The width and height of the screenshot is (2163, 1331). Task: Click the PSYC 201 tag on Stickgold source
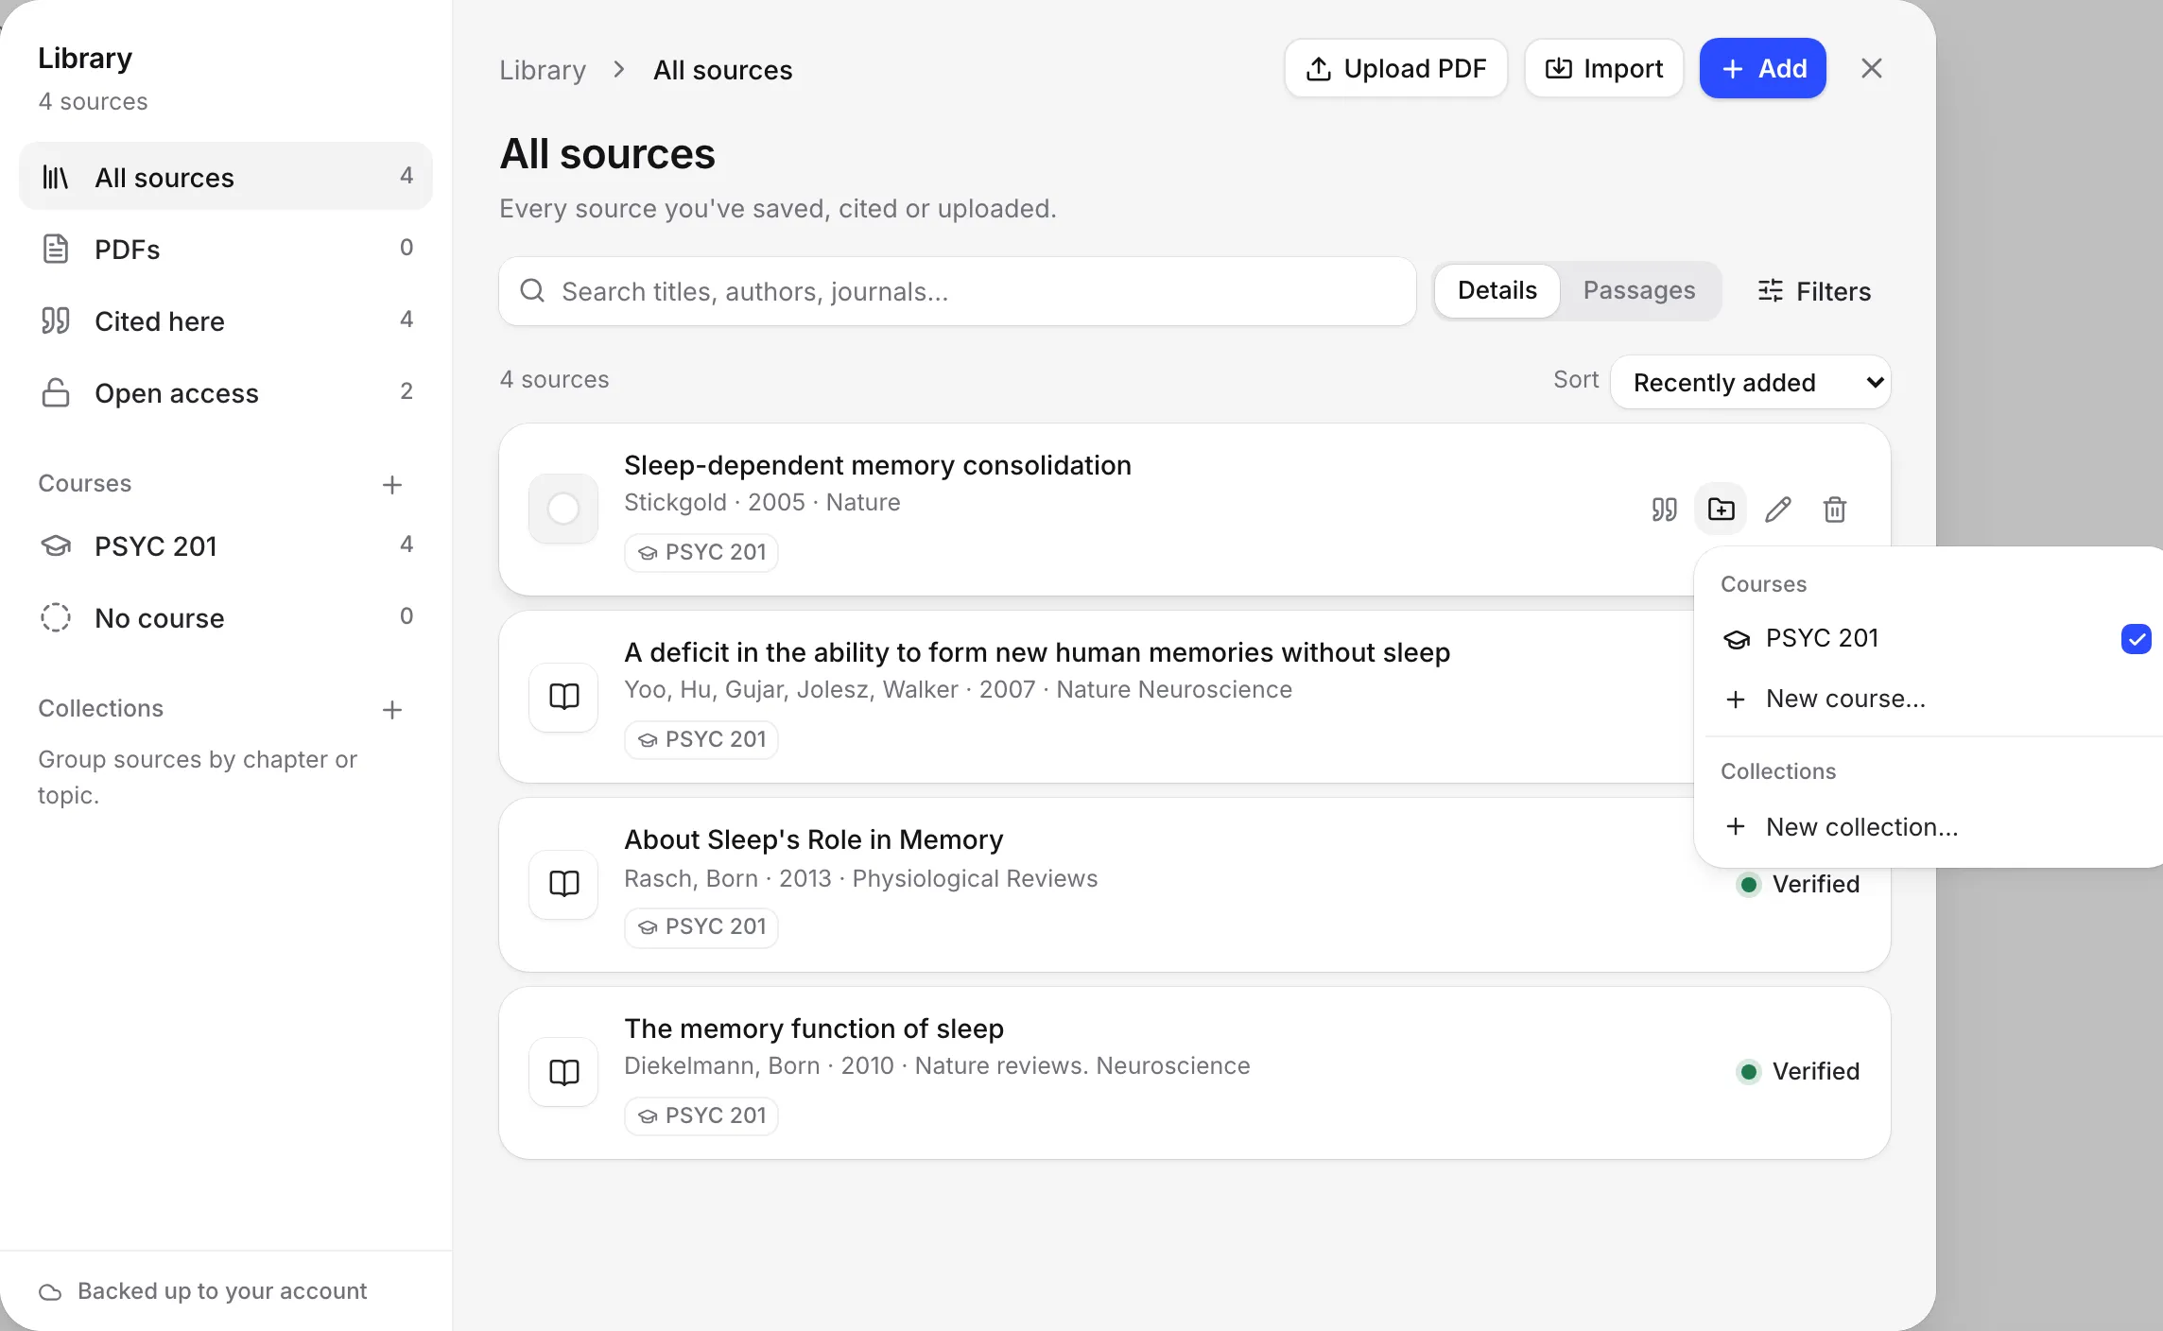pos(701,552)
